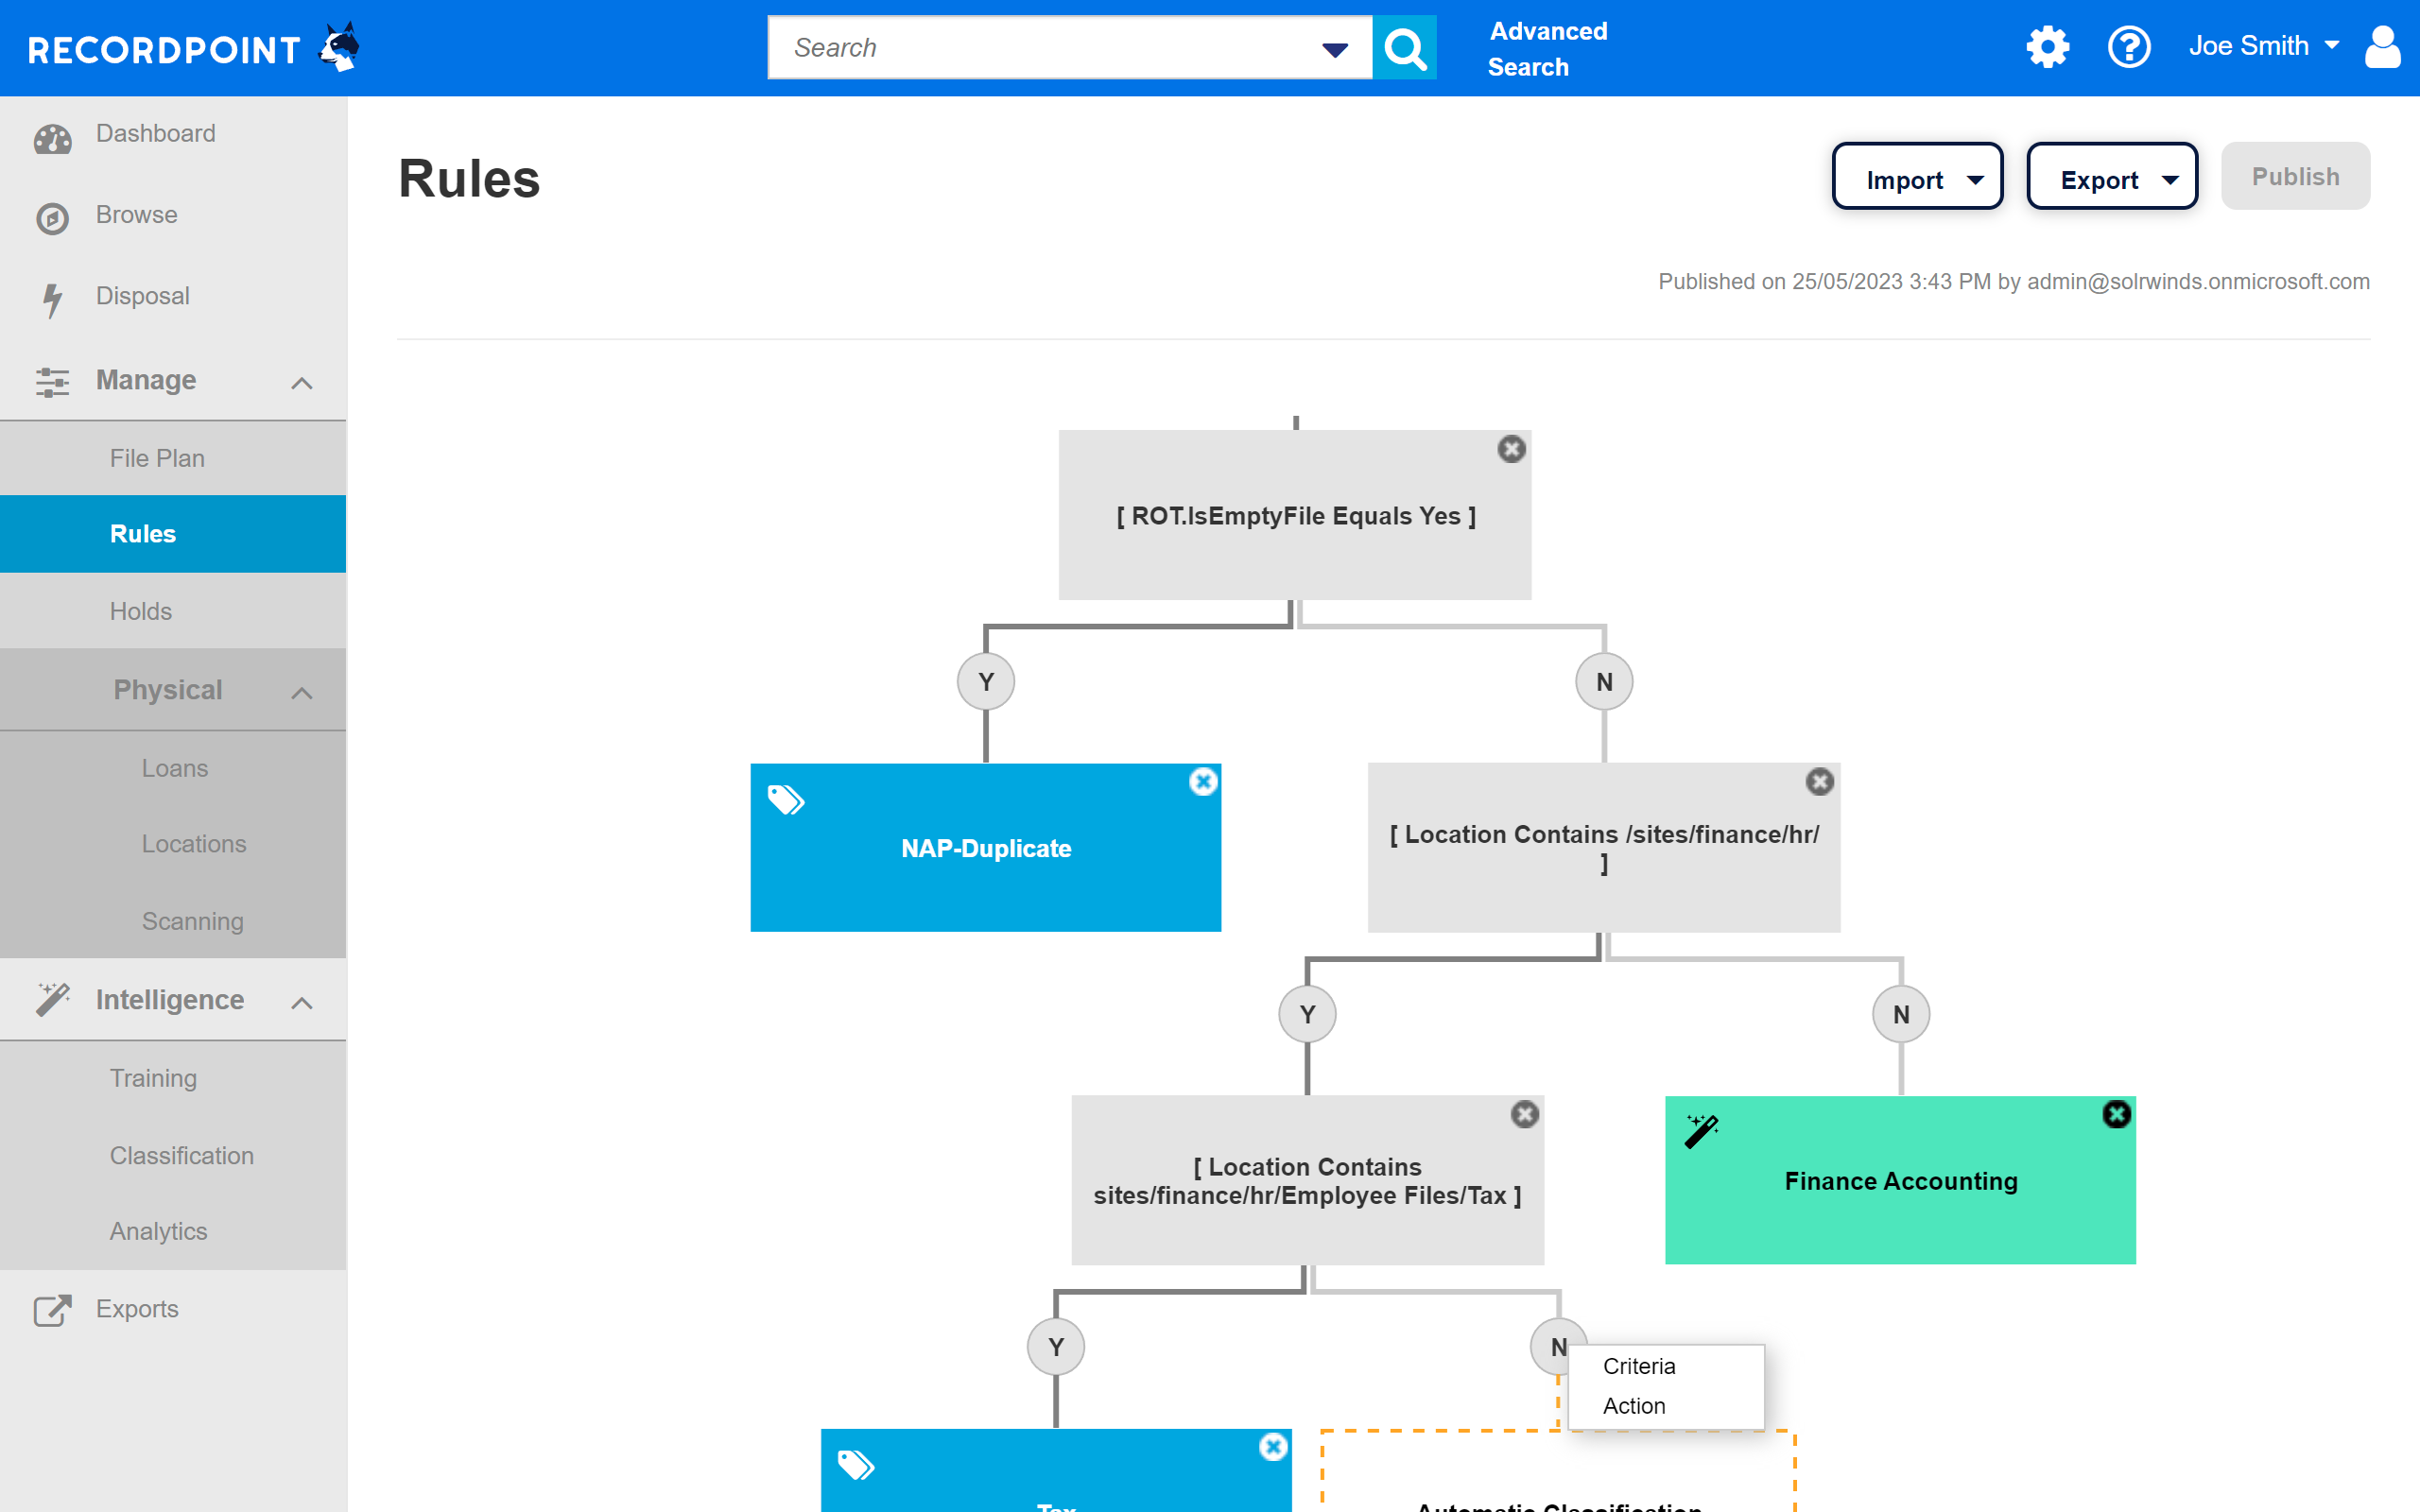Screen dimensions: 2420x1512
Task: Select Location Contains /sites/finance/hr/ node
Action: (1604, 848)
